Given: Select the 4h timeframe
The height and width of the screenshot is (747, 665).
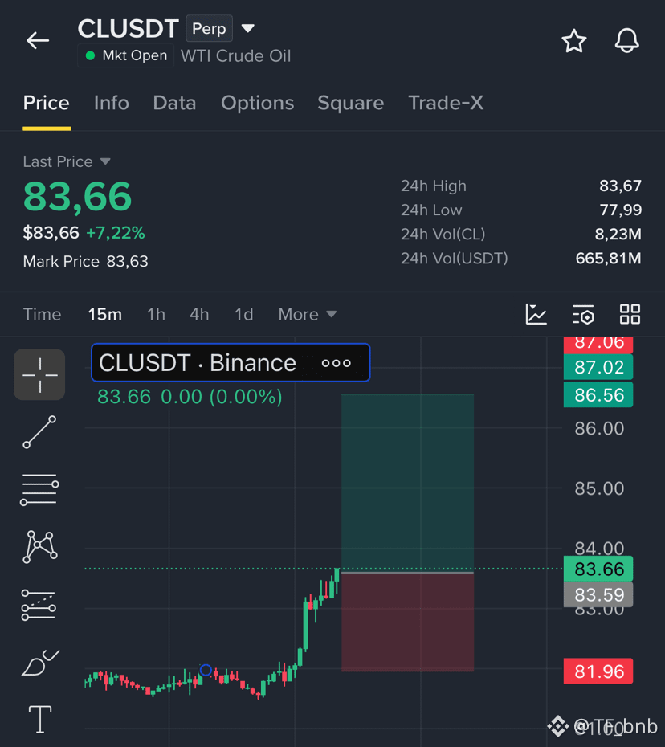Looking at the screenshot, I should click(199, 314).
